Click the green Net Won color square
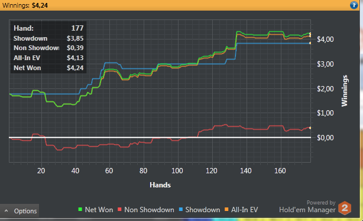363x221 pixels. tap(80, 209)
